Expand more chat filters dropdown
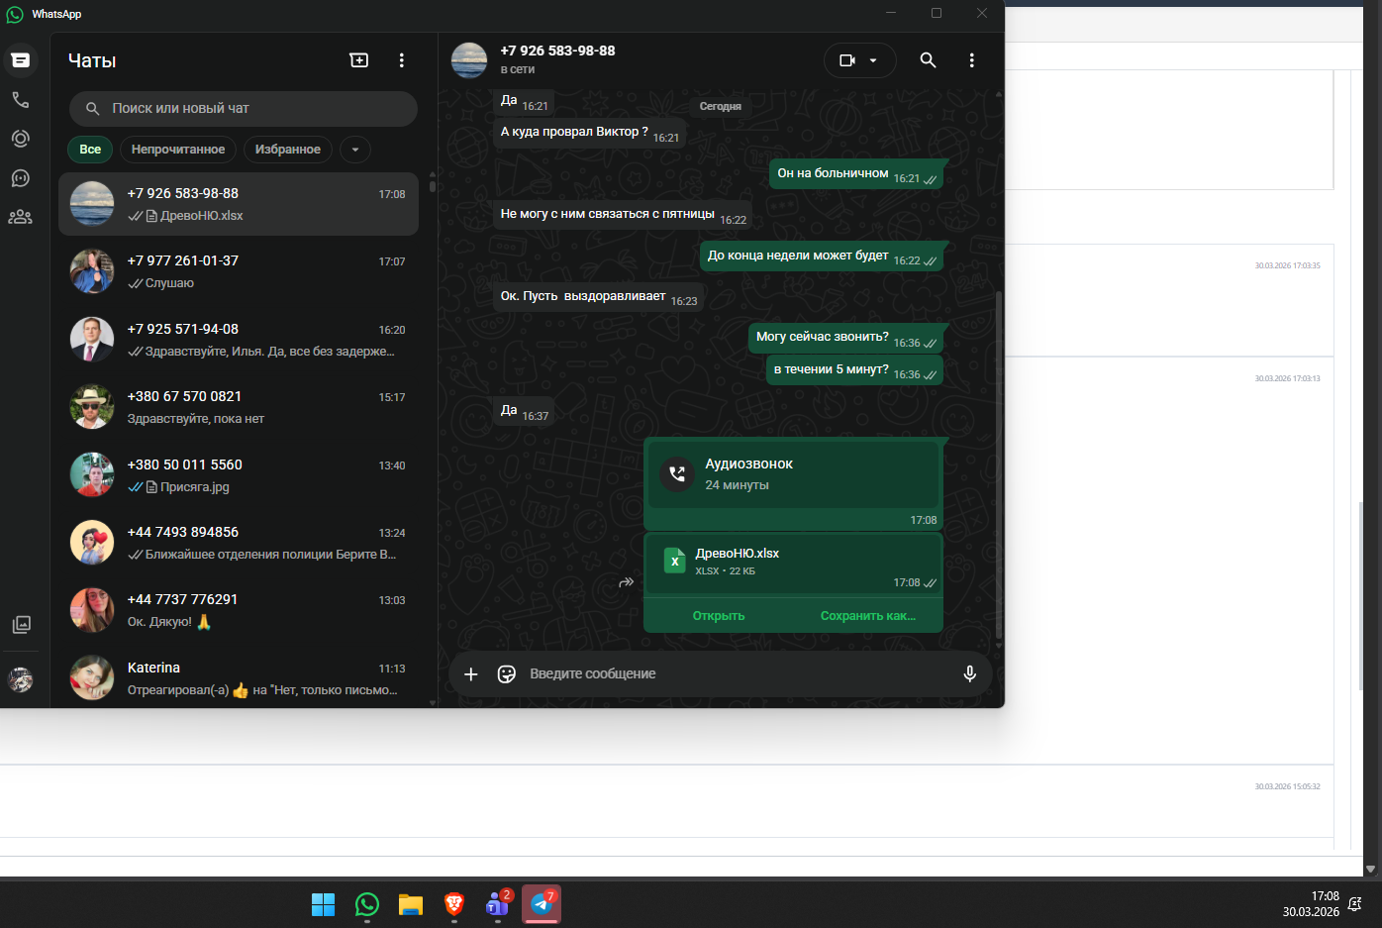 click(355, 150)
